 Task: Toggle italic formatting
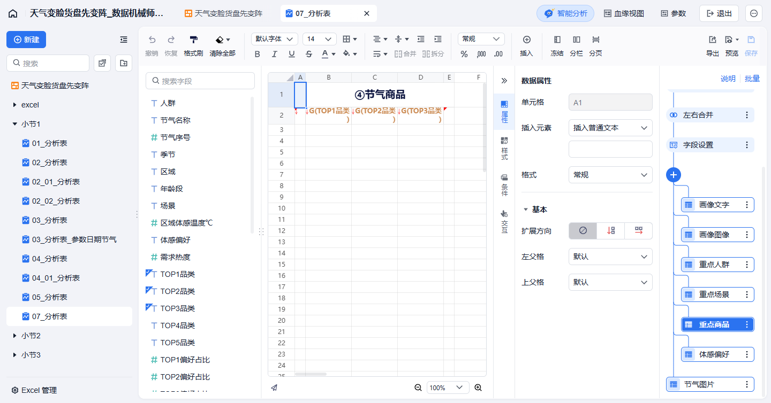click(x=275, y=54)
